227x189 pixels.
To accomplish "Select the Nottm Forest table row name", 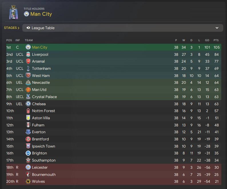I will pos(43,111).
